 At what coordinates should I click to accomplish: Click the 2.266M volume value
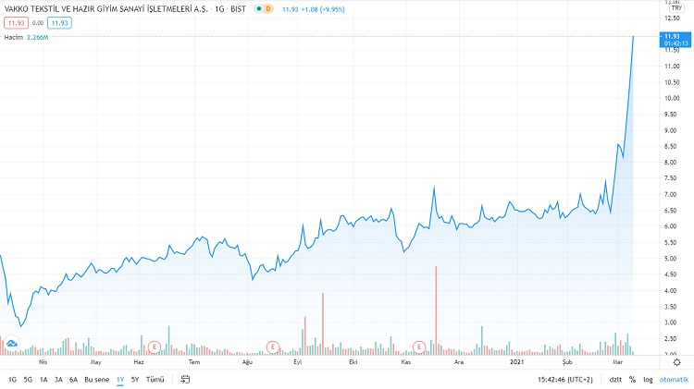click(37, 38)
